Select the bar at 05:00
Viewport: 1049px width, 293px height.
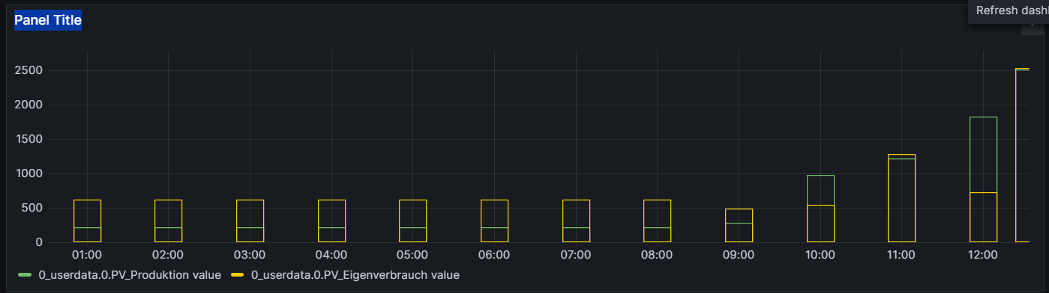click(412, 220)
